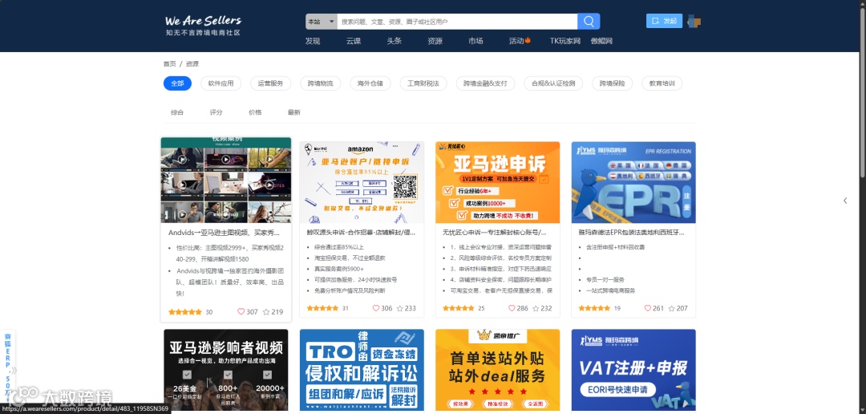The width and height of the screenshot is (866, 414).
Task: Open the 傲蝎网 link
Action: pos(601,41)
